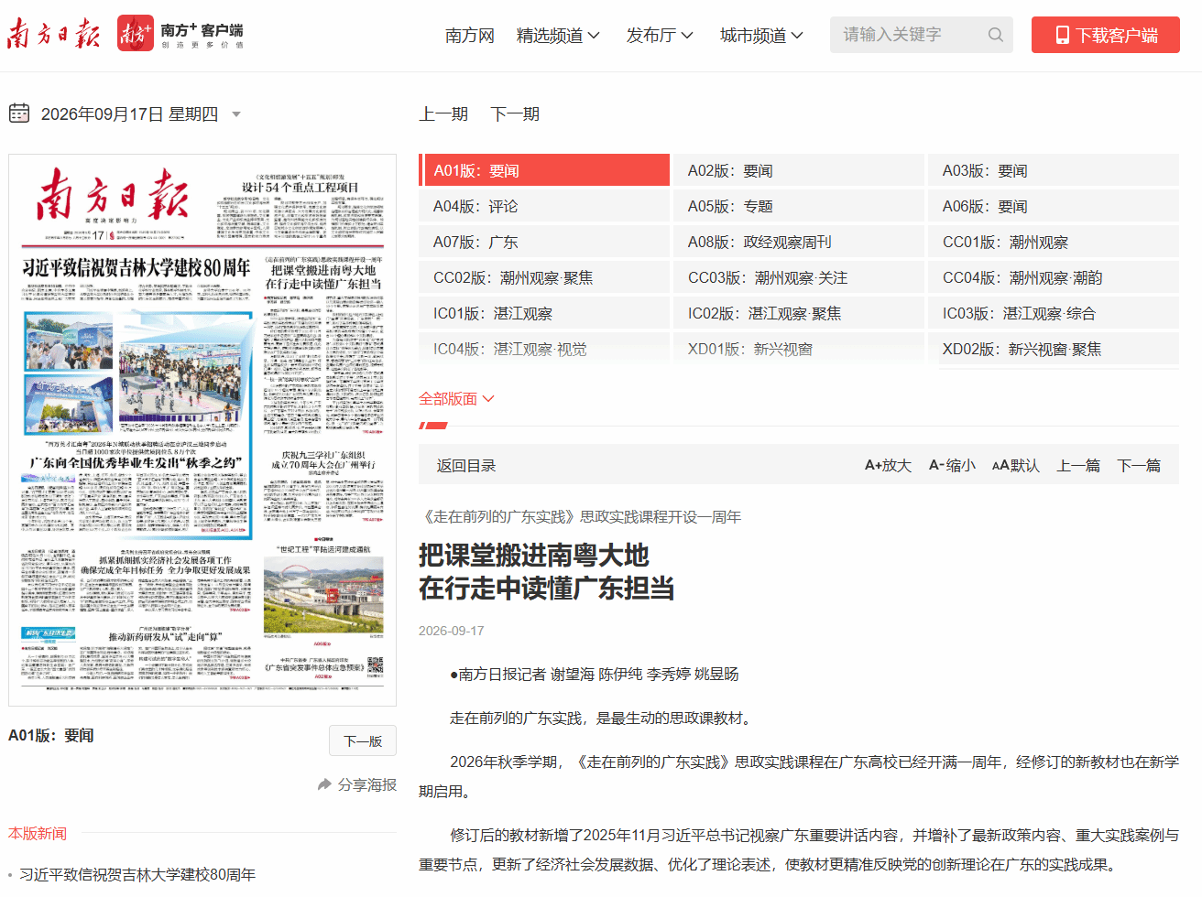Enlarge article text with A+放大
The width and height of the screenshot is (1202, 897).
[x=888, y=465]
